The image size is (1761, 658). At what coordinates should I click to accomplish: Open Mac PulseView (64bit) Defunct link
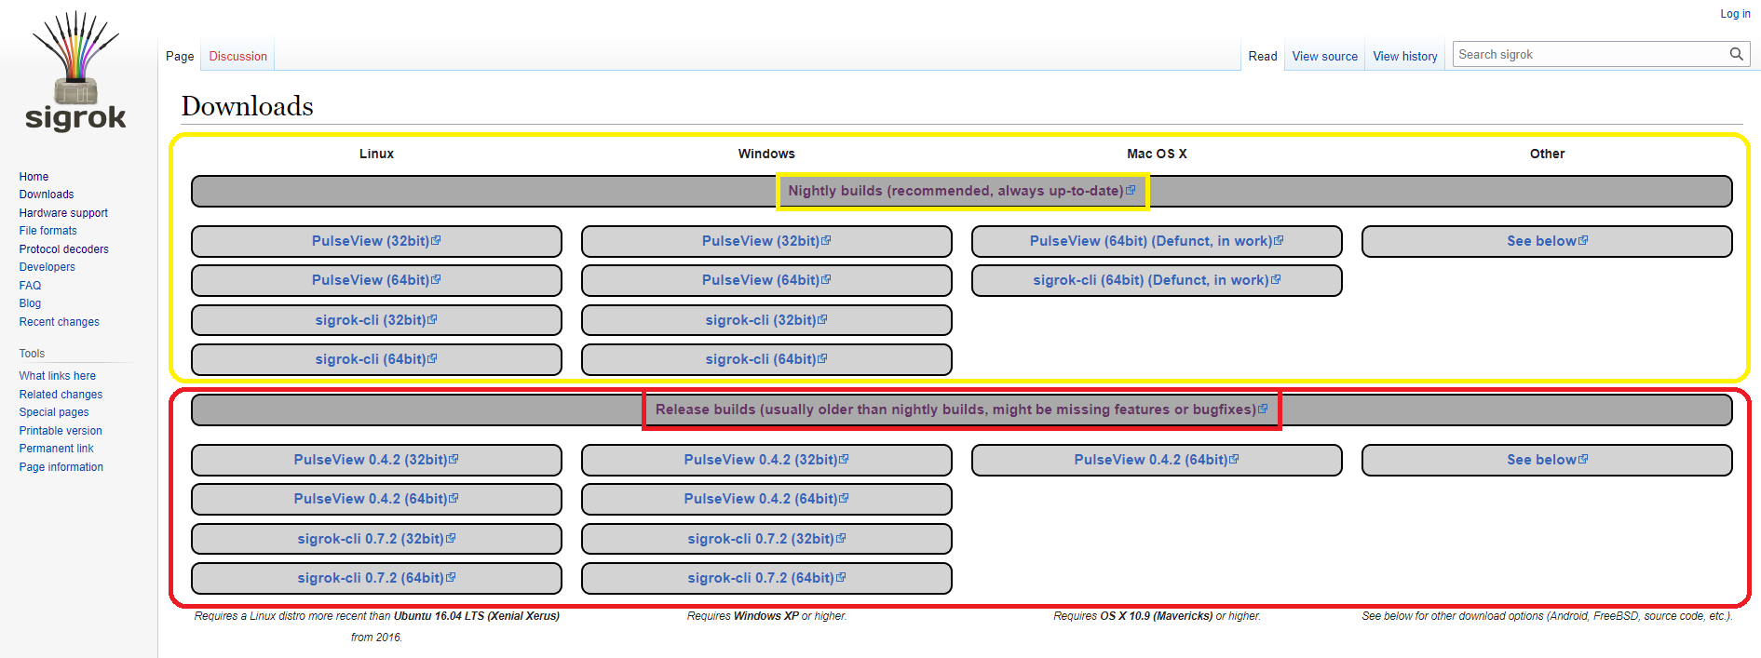pos(1157,241)
